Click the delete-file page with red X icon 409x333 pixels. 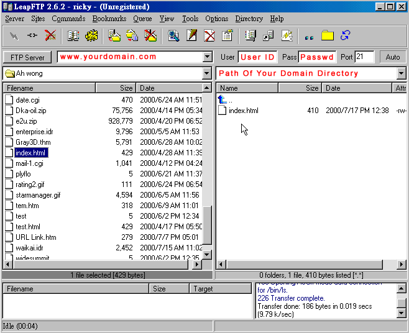coord(209,36)
